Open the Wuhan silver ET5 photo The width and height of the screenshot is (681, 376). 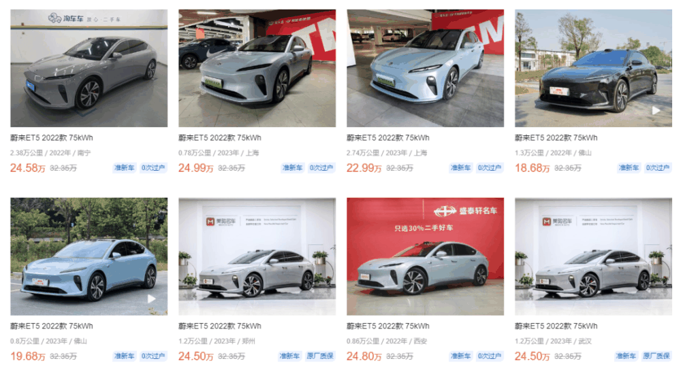click(593, 257)
